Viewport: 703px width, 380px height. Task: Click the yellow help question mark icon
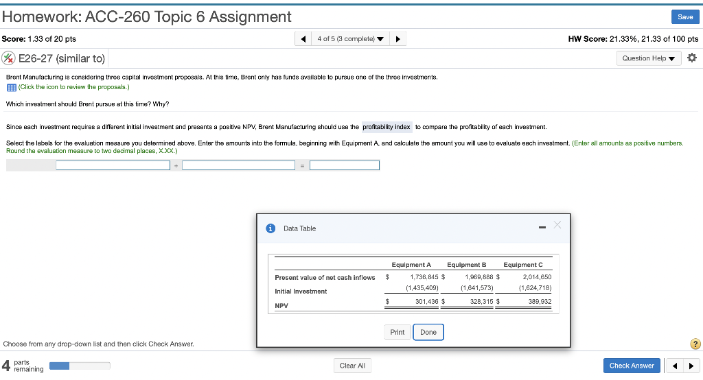(x=695, y=344)
